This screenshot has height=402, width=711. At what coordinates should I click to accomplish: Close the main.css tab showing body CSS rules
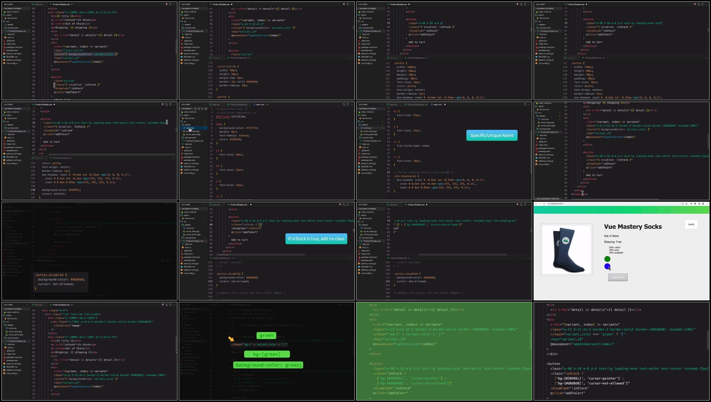pos(267,105)
